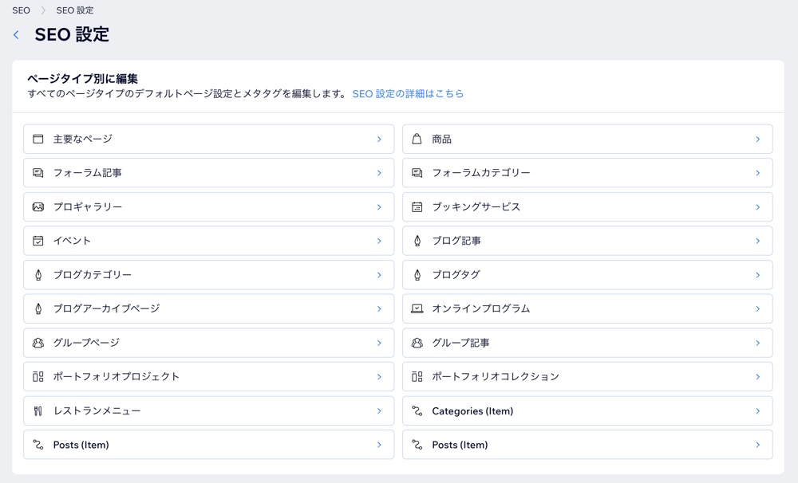Click the プロギャラリー image icon

38,207
